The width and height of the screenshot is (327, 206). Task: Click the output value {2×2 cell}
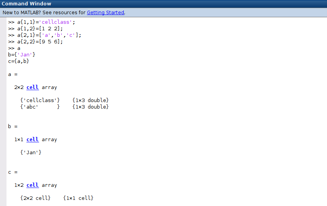point(36,198)
